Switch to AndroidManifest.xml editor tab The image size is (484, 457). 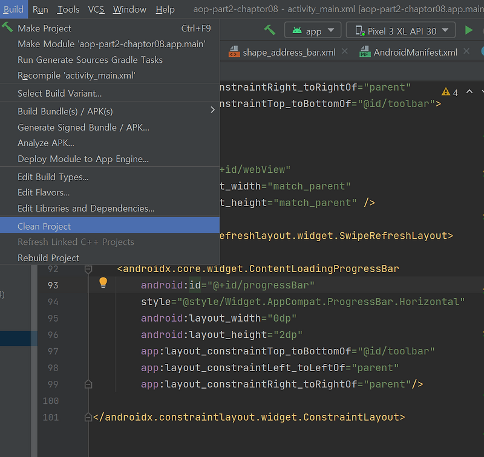tap(415, 53)
